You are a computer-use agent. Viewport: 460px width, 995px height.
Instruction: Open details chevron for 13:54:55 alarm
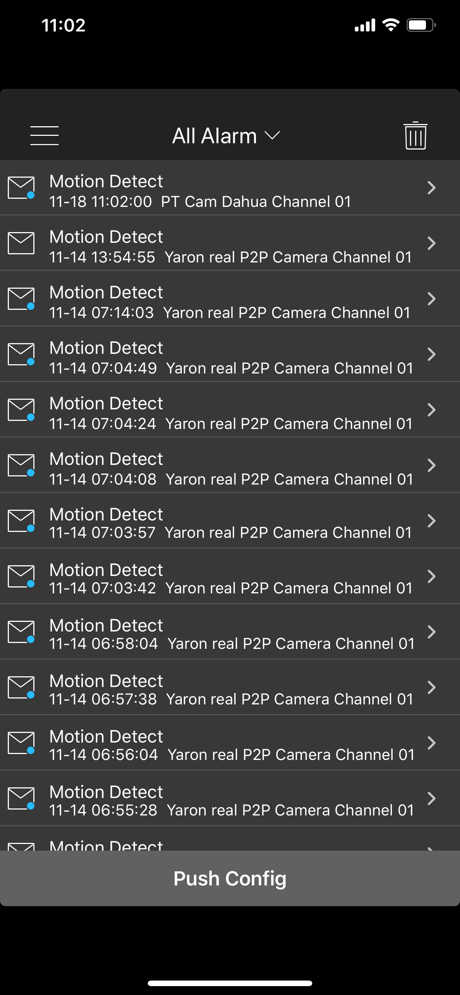point(431,243)
